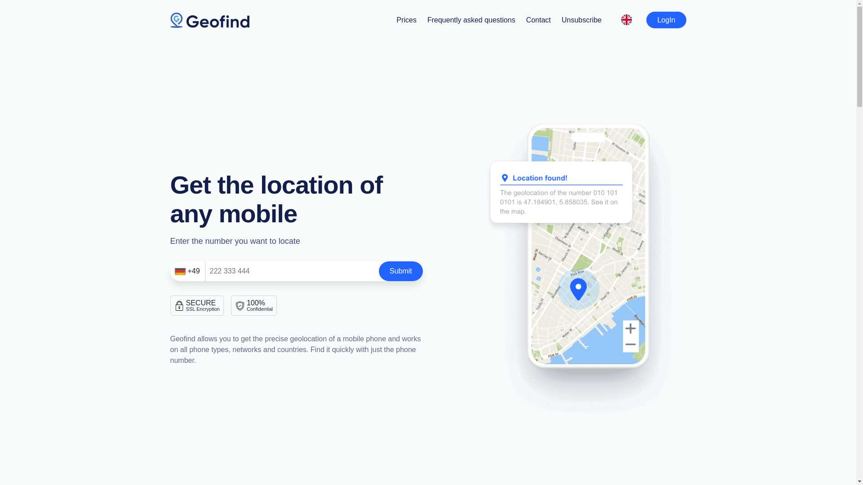Screen dimensions: 863x485
Task: Click the Prices menu item
Action: [x=406, y=20]
